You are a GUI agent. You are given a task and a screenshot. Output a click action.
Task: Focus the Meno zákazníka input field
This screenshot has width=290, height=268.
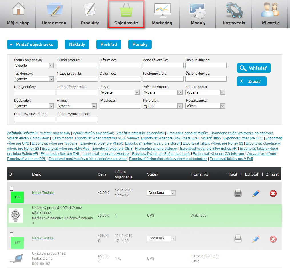(163, 66)
